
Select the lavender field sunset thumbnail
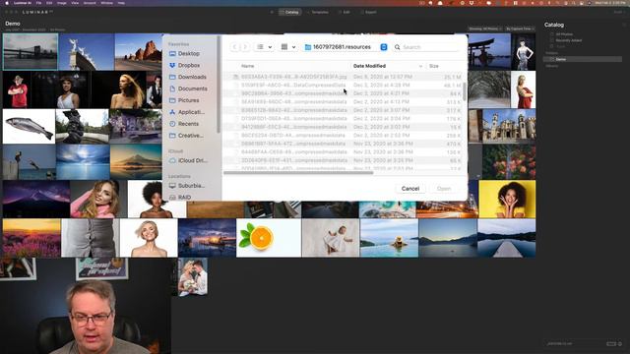pos(31,238)
